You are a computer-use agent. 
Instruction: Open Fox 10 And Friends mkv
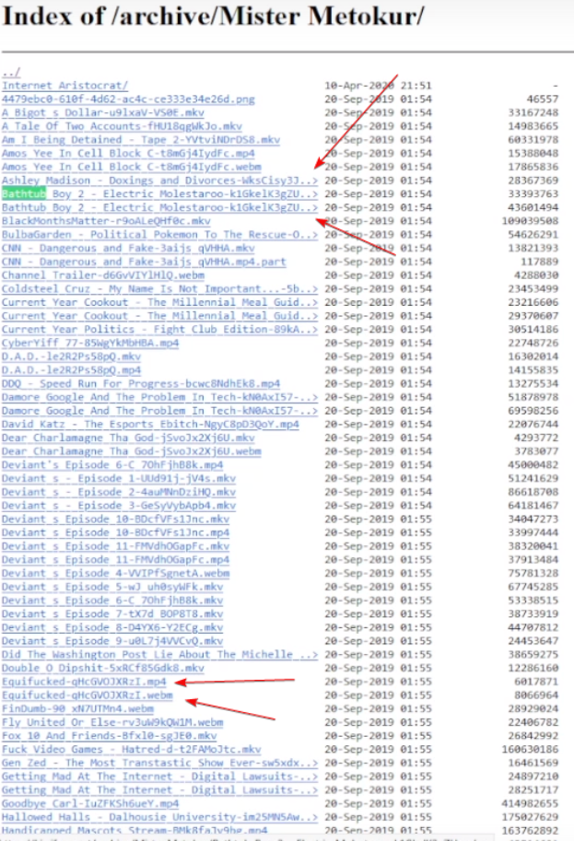coord(109,736)
